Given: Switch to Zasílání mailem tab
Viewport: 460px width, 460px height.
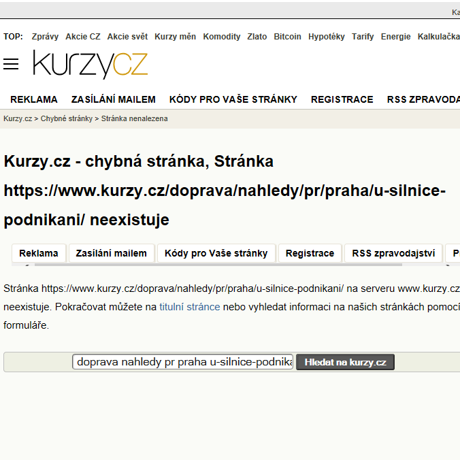Looking at the screenshot, I should [x=111, y=253].
